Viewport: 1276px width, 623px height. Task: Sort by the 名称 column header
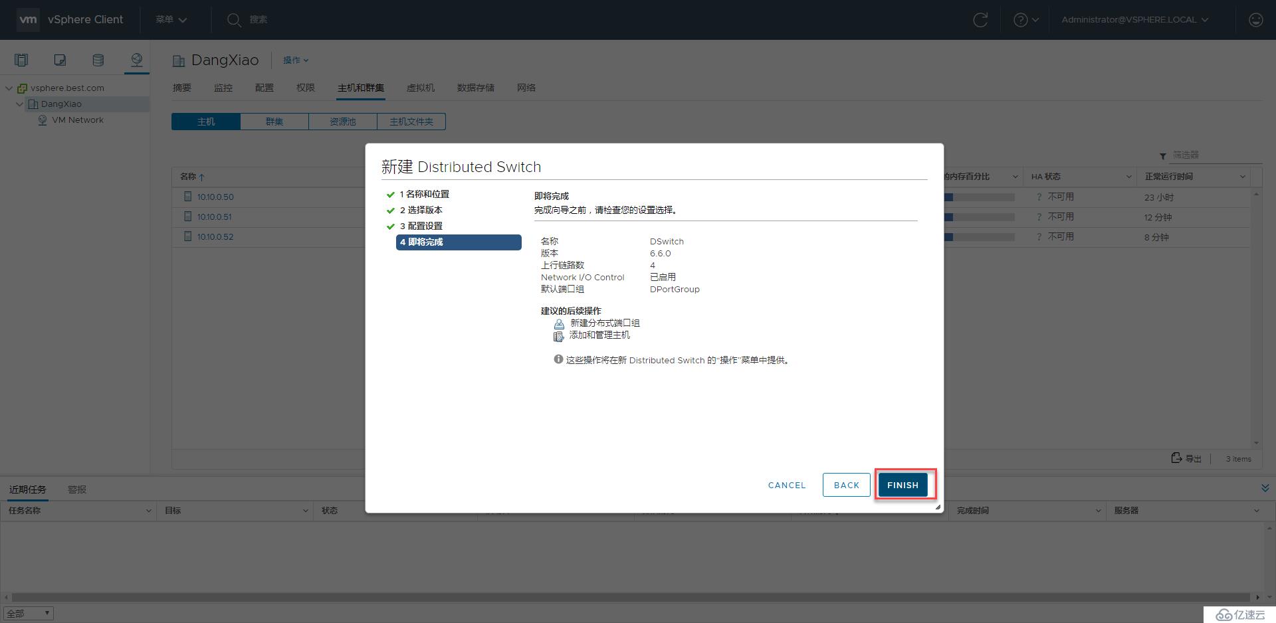192,177
